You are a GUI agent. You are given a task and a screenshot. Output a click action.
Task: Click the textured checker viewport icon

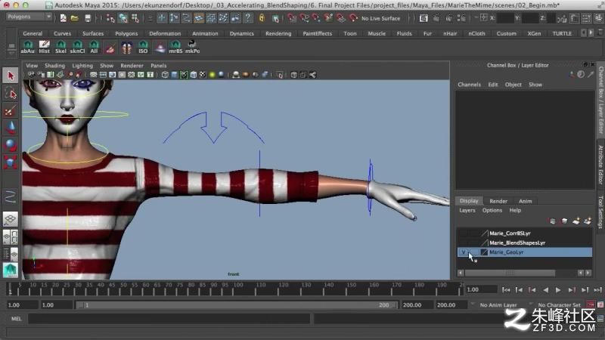[x=203, y=75]
